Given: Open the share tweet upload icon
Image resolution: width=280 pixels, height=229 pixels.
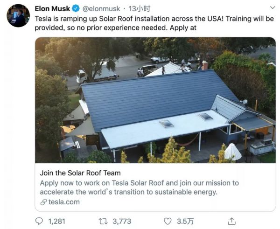Looking at the screenshot, I should point(231,221).
